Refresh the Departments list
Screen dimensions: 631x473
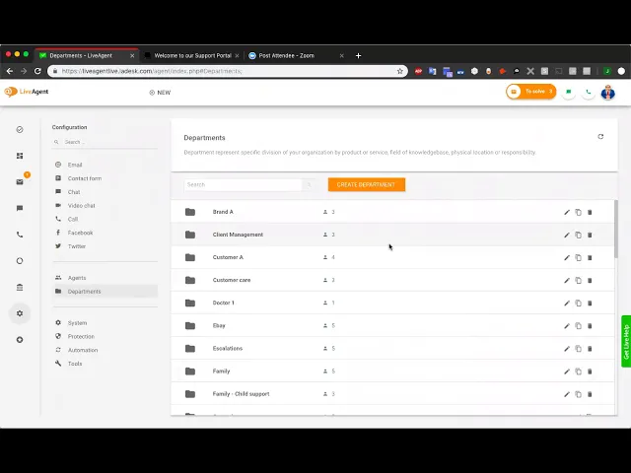coord(600,137)
